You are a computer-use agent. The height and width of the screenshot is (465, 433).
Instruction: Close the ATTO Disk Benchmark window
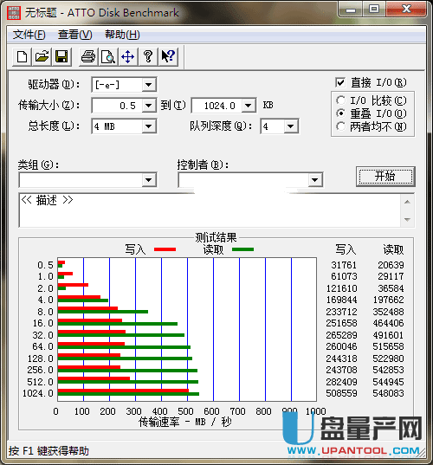click(x=406, y=10)
